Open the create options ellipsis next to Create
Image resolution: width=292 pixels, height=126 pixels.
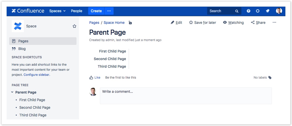[109, 11]
